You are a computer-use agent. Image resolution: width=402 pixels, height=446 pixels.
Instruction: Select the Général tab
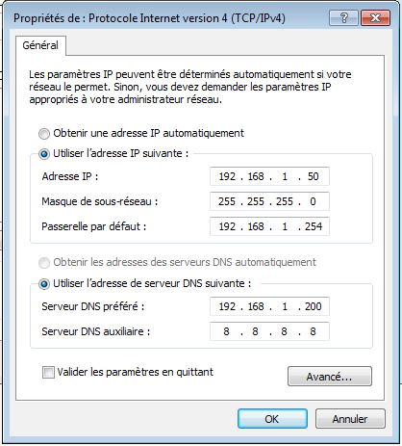click(x=40, y=45)
